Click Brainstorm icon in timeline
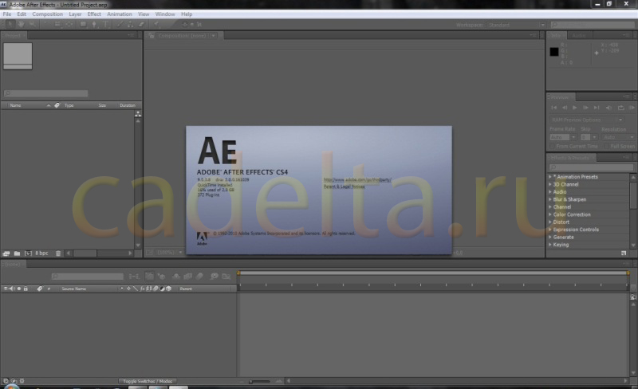Image resolution: width=638 pixels, height=389 pixels. tap(214, 277)
